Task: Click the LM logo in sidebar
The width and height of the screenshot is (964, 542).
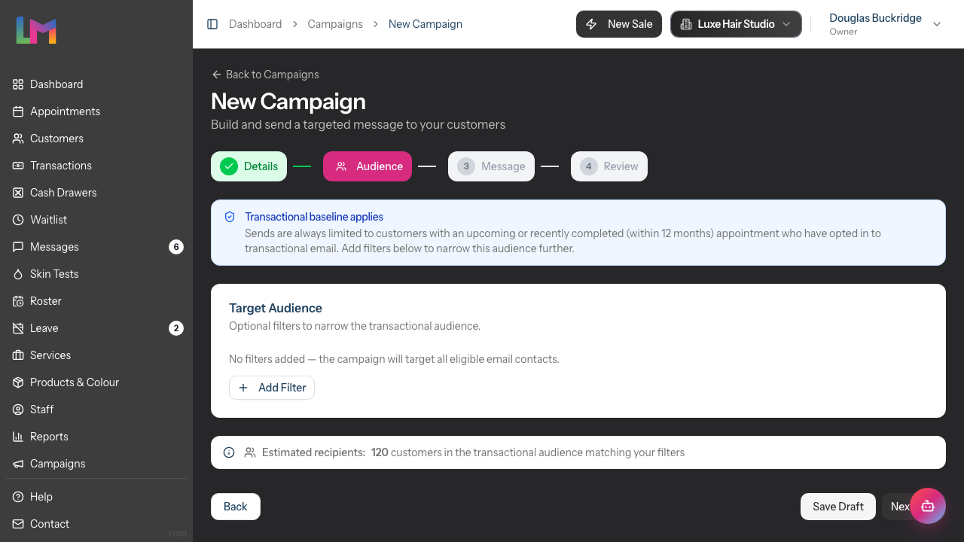Action: pos(36,30)
